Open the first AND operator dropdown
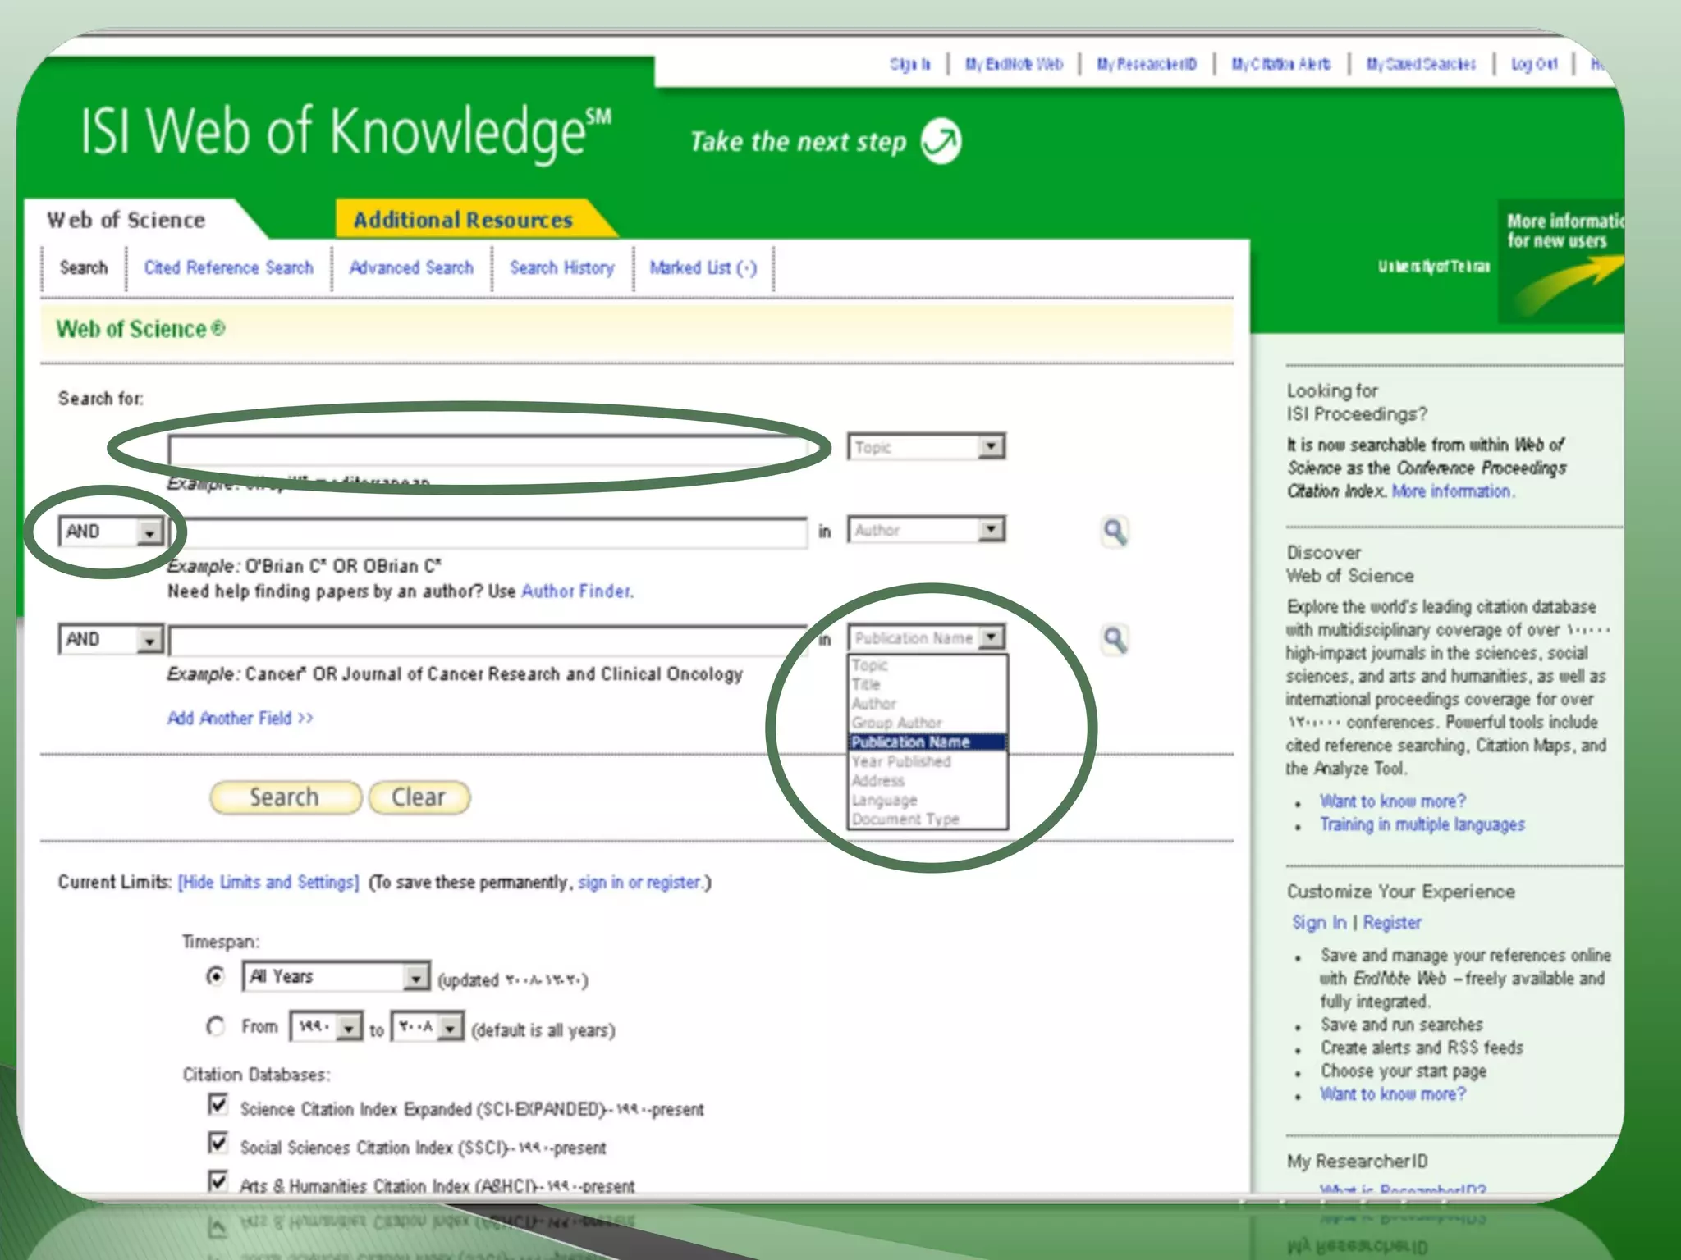 149,533
